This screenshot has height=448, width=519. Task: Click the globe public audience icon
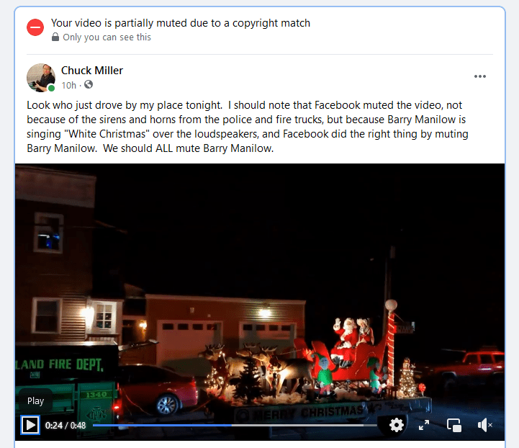[89, 85]
